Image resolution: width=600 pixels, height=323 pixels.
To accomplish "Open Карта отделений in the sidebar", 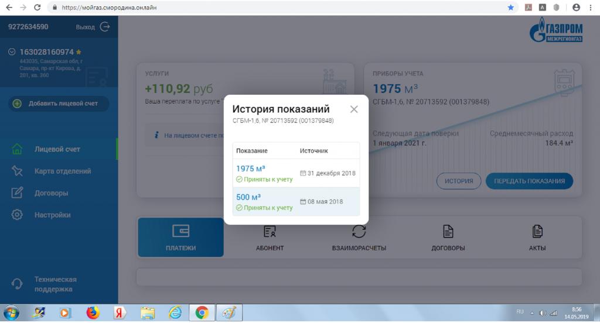I will pyautogui.click(x=62, y=171).
